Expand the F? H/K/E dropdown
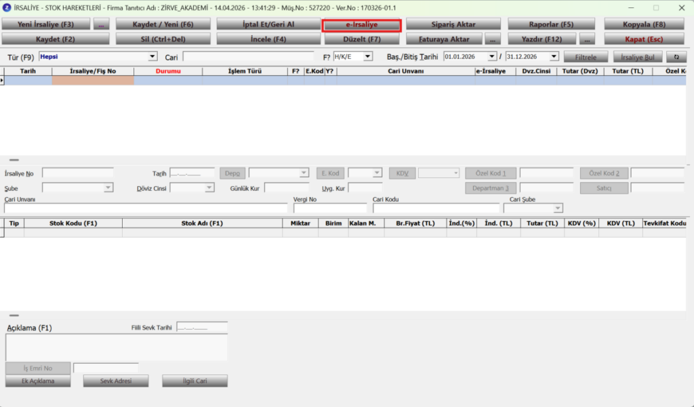The image size is (694, 407). click(x=368, y=57)
